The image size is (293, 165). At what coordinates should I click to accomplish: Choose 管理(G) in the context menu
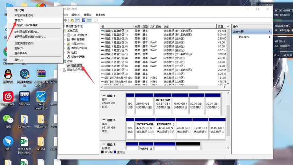point(19,20)
